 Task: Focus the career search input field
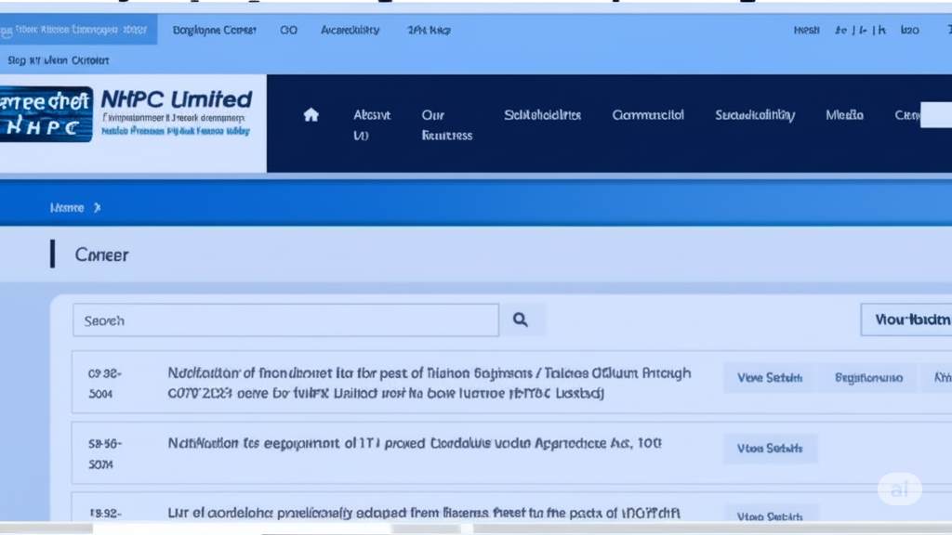coord(286,320)
